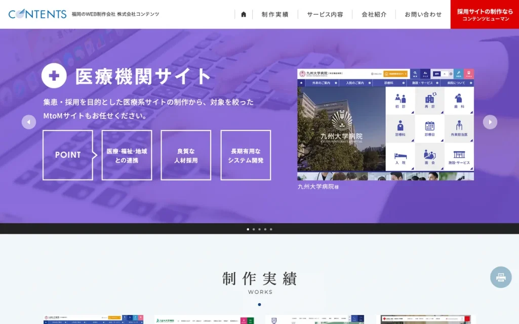Open the first works thumbnail at bottom left
Screen dimensions: 519x324
(93, 319)
